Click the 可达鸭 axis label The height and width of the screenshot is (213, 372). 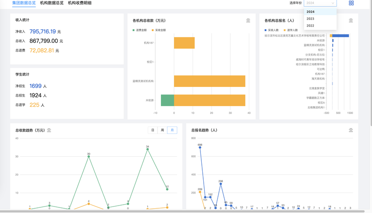[x=321, y=69]
